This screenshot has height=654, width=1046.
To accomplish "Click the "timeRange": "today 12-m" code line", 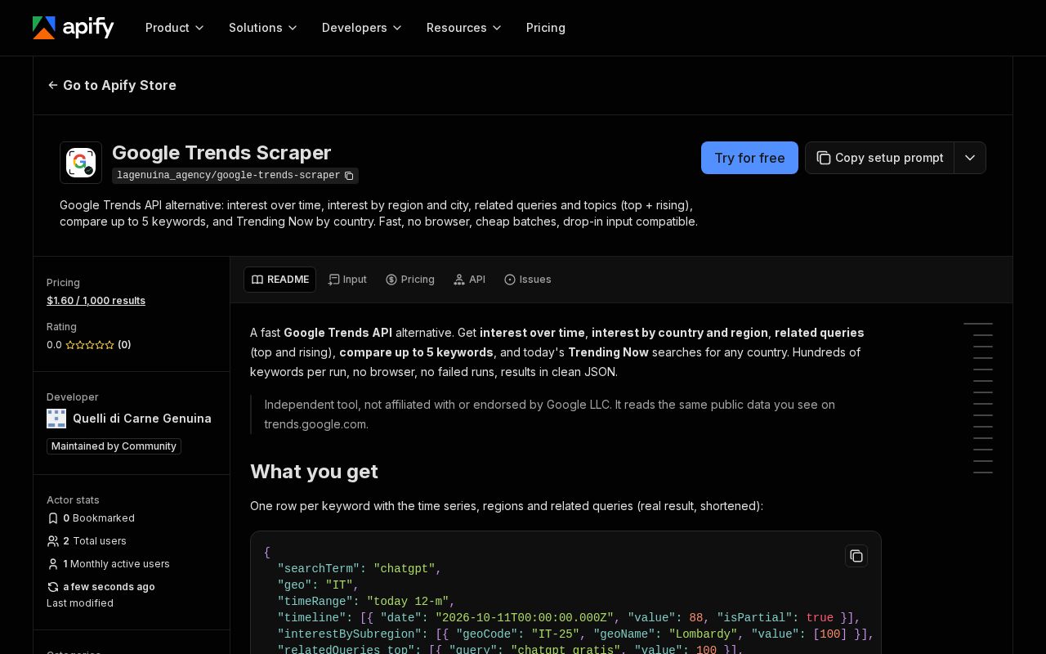I will [x=366, y=602].
